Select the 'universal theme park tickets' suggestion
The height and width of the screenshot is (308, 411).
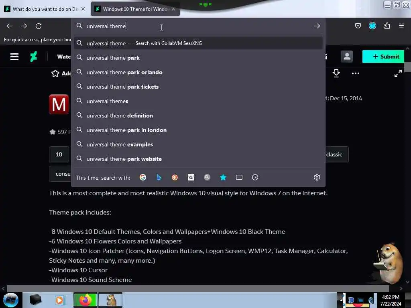(x=198, y=87)
